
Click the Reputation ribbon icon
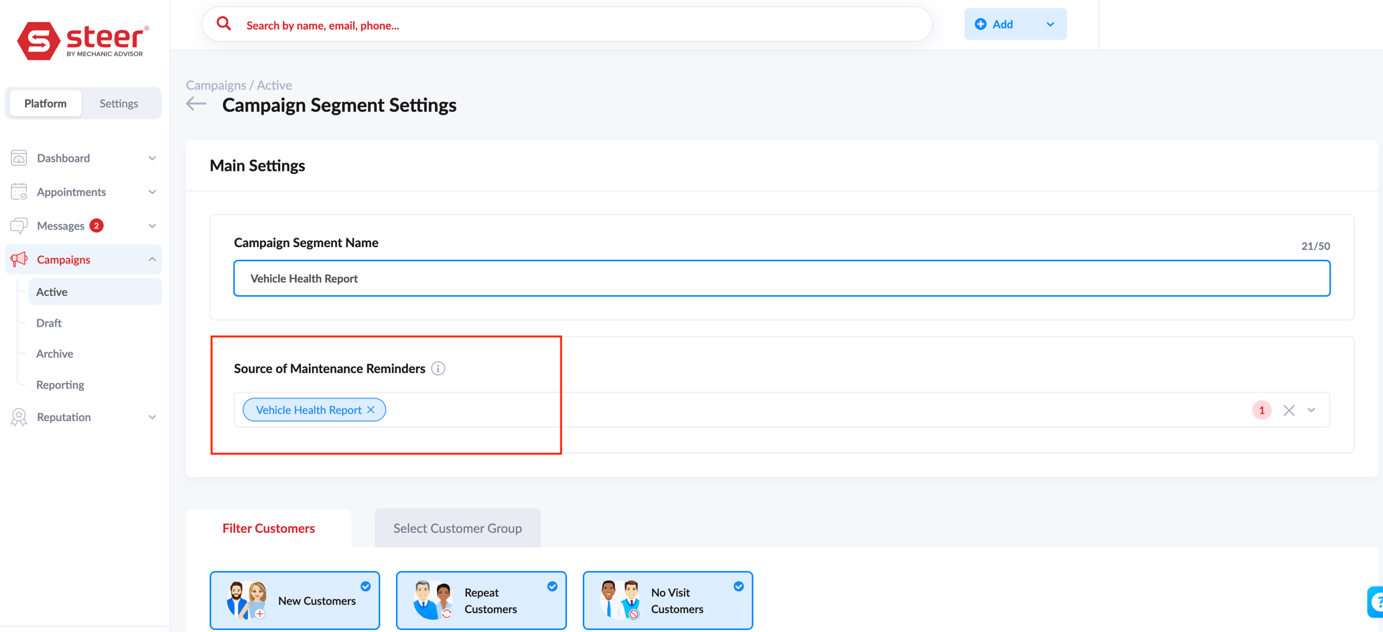(x=19, y=416)
